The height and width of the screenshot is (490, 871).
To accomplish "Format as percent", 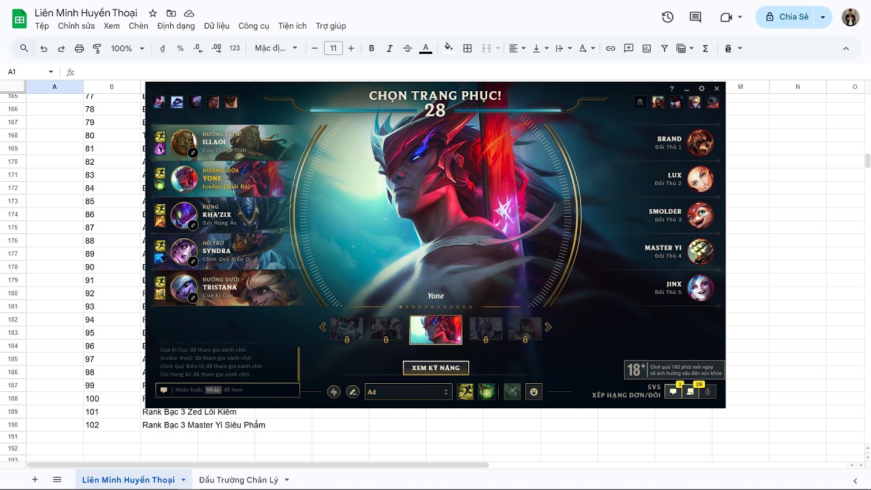I will pos(180,48).
